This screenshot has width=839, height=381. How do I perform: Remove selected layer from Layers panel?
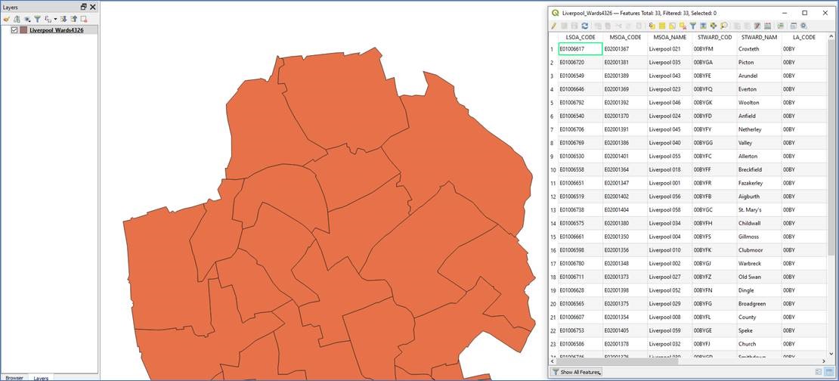point(84,19)
